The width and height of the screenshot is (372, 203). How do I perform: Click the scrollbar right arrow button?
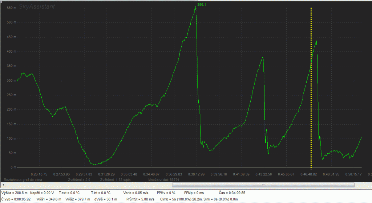(369, 185)
